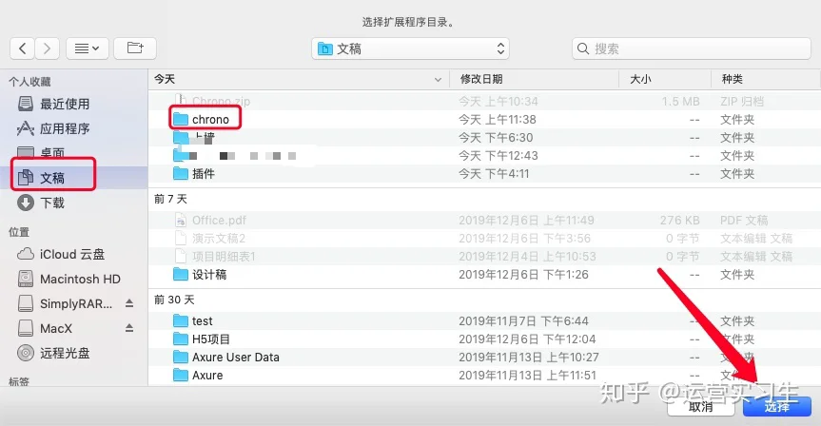Click the 前 30 天 group header
The height and width of the screenshot is (426, 821).
[x=174, y=300]
